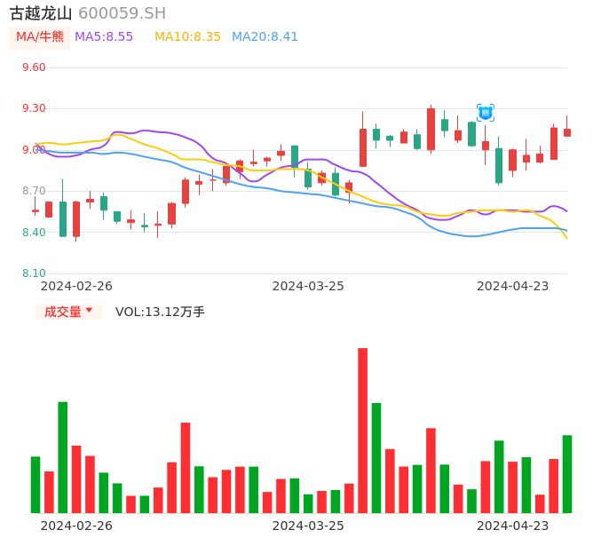Click the first candlestick on the left
This screenshot has width=609, height=538.
click(36, 210)
